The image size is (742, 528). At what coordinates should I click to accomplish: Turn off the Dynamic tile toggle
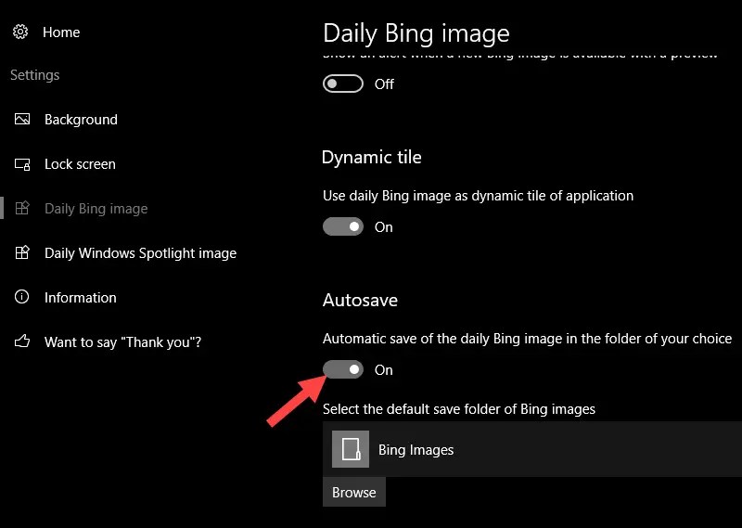coord(343,226)
